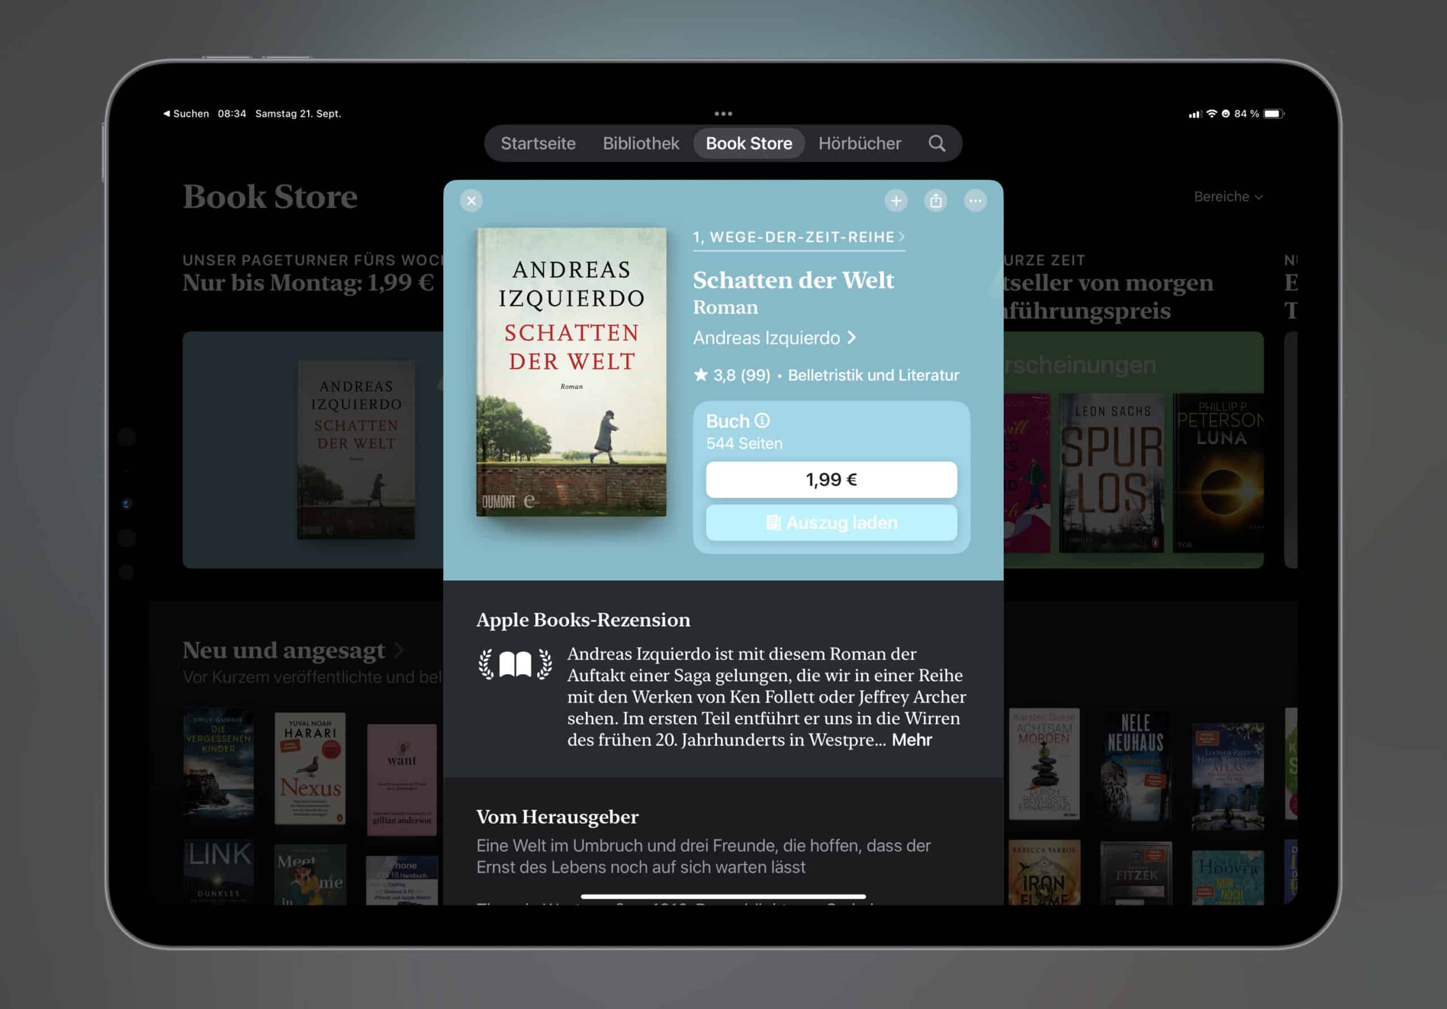Expand the Neu und angesagt section chevron
This screenshot has height=1009, width=1447.
tap(399, 650)
